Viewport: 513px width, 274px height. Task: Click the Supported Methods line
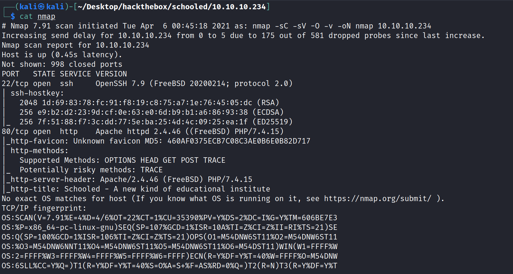122,160
